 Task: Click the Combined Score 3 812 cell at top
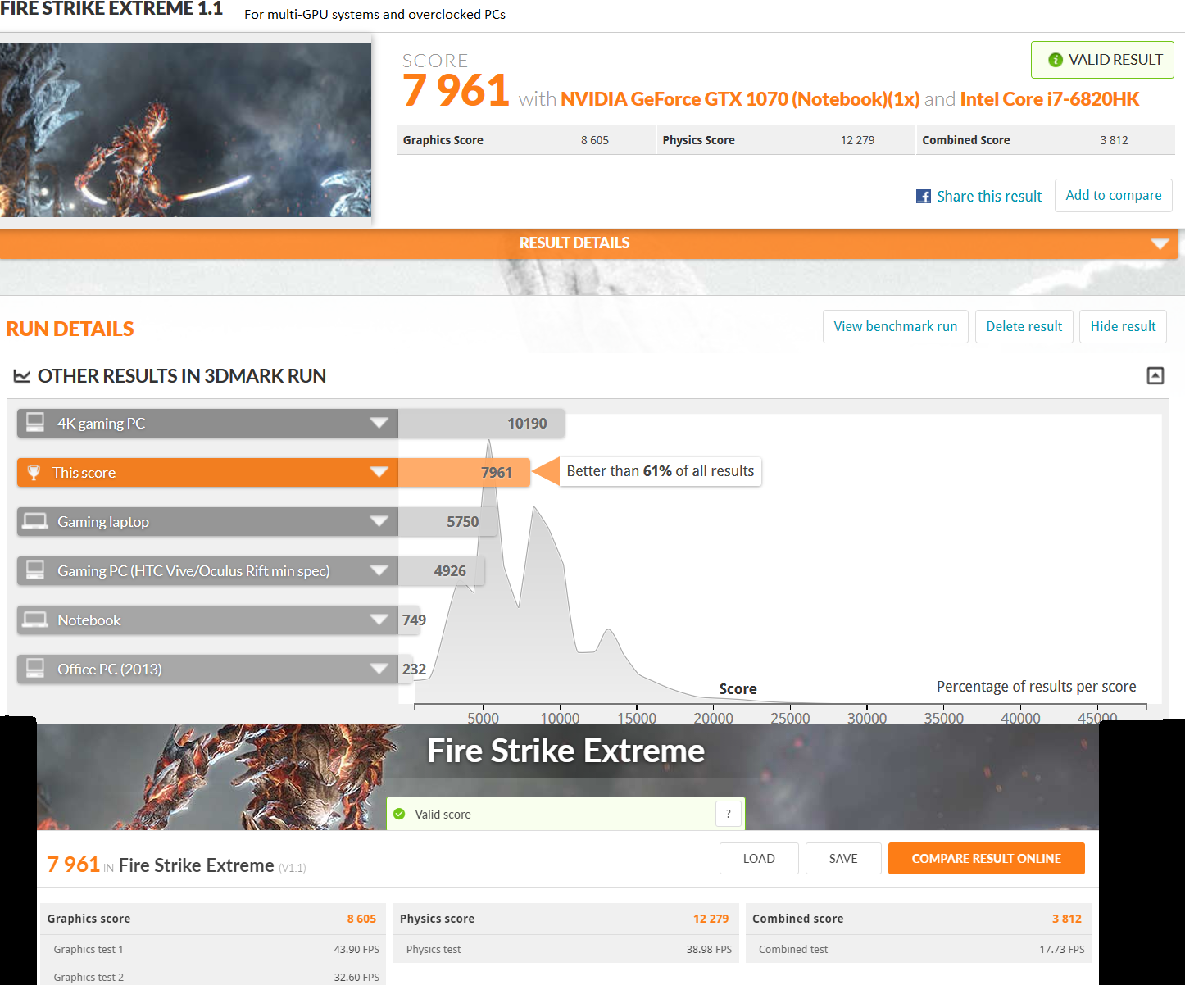[x=1046, y=140]
